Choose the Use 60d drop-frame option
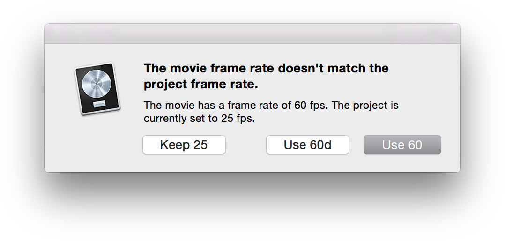This screenshot has width=505, height=241. 308,145
